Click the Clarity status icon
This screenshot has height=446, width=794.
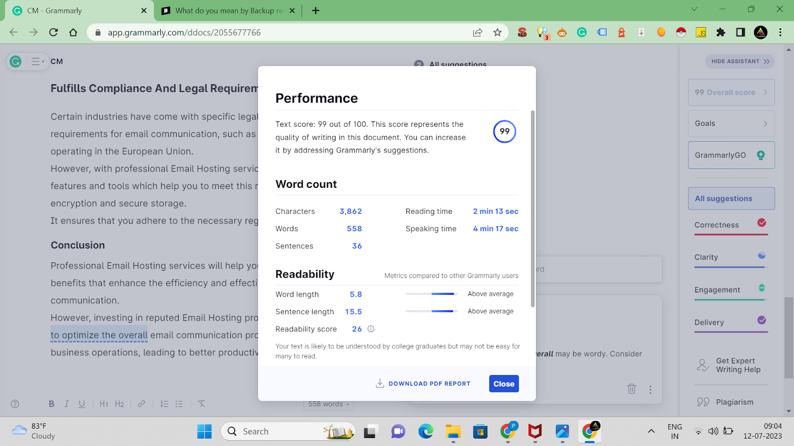(762, 256)
